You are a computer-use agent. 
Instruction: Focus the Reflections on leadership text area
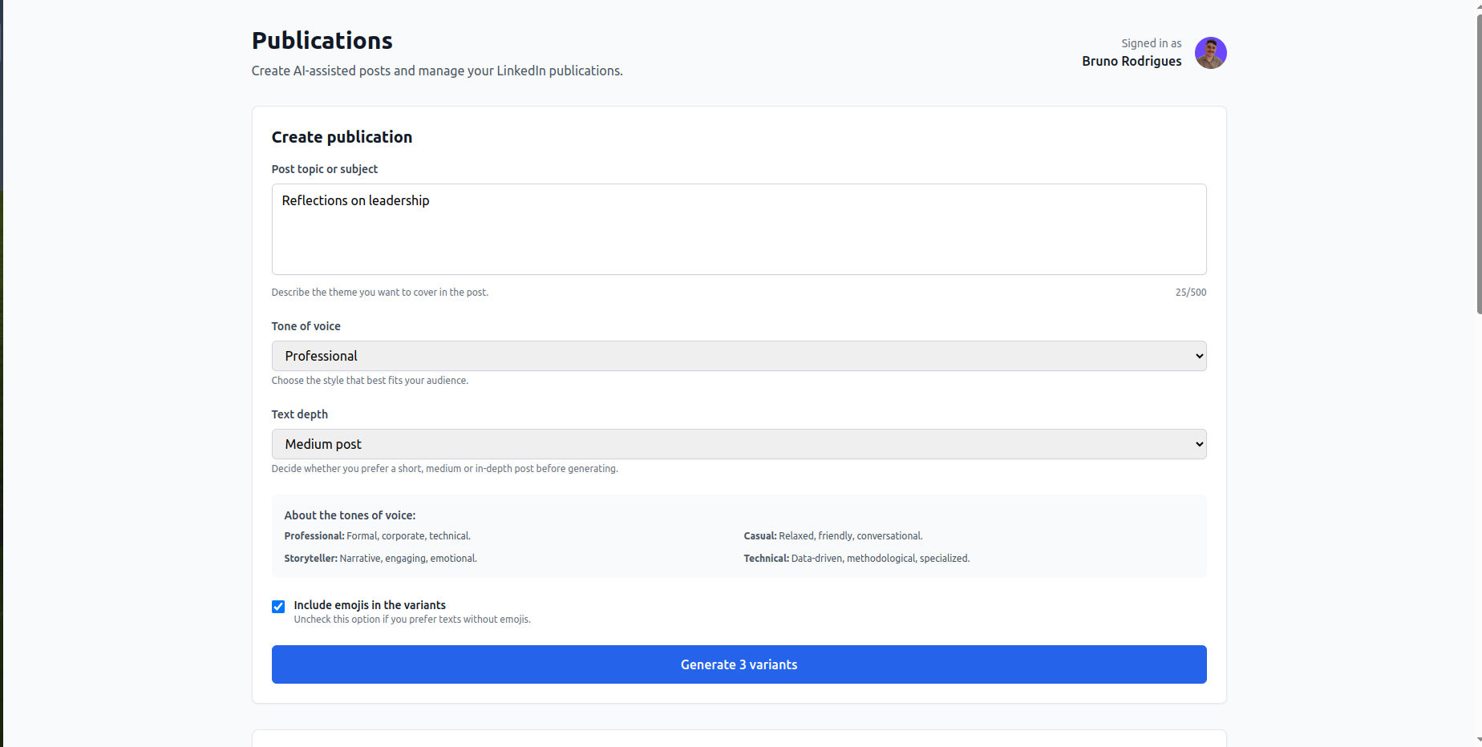click(x=739, y=229)
